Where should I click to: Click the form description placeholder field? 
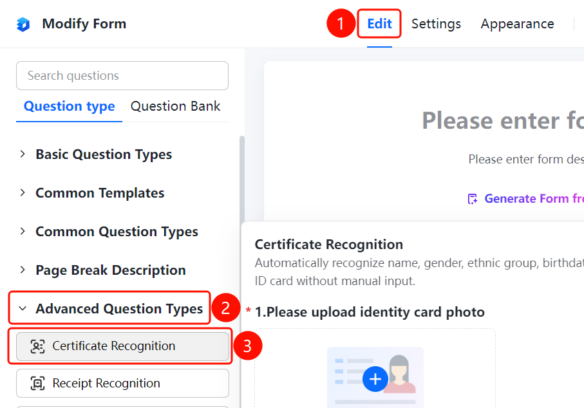point(526,160)
